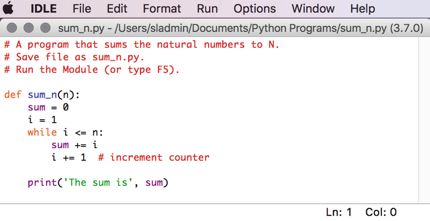Close the sum_n.py editor window
This screenshot has width=430, height=221.
(x=12, y=28)
